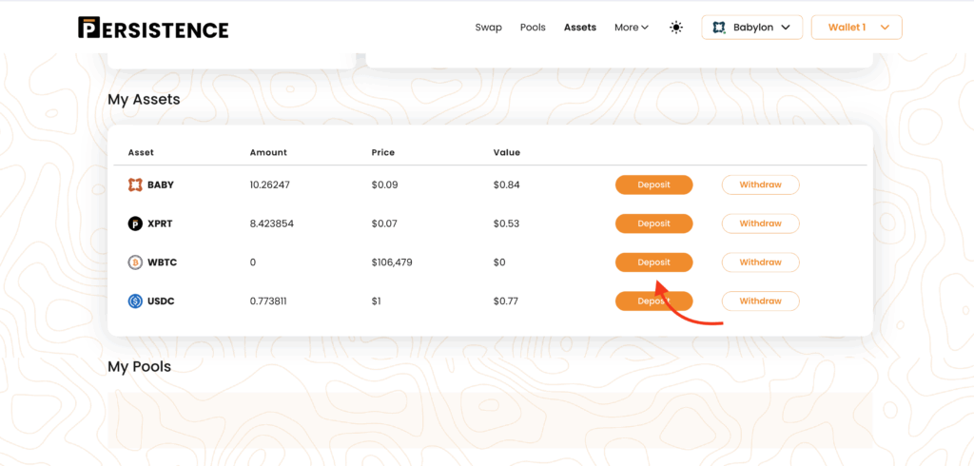Click the BABY price $0.09

(384, 184)
